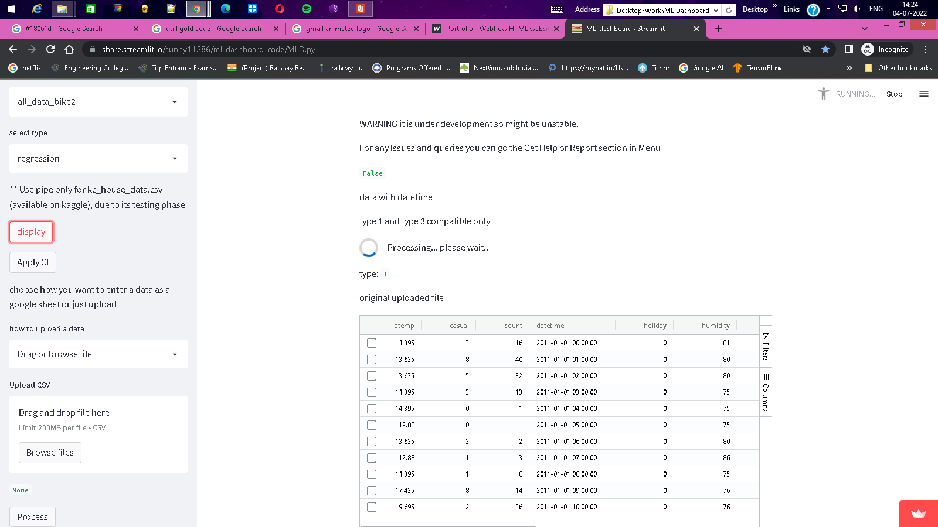938x527 pixels.
Task: Expand the Desktop toolbar overflow chevron
Action: [774, 6]
